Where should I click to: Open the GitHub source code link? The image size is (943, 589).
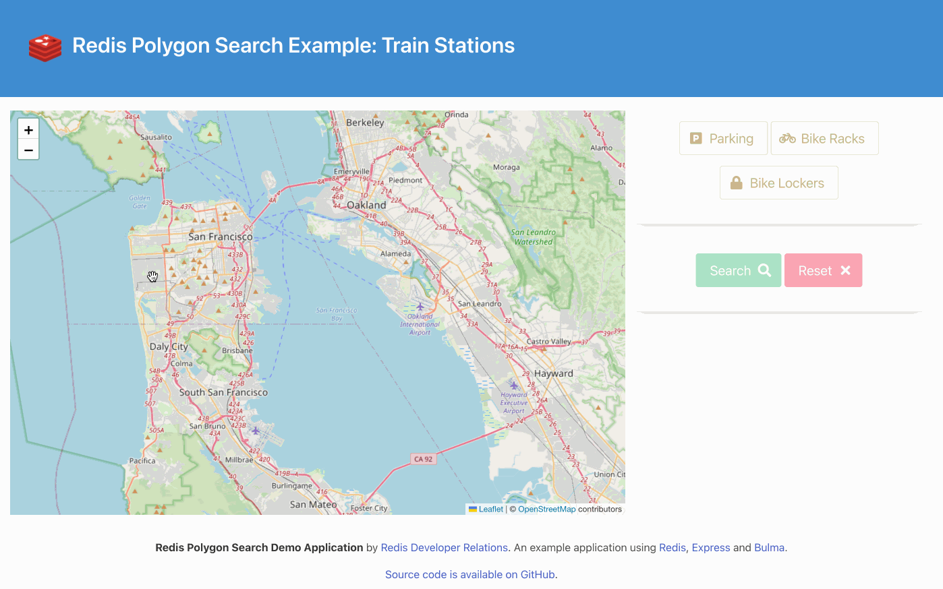tap(471, 574)
